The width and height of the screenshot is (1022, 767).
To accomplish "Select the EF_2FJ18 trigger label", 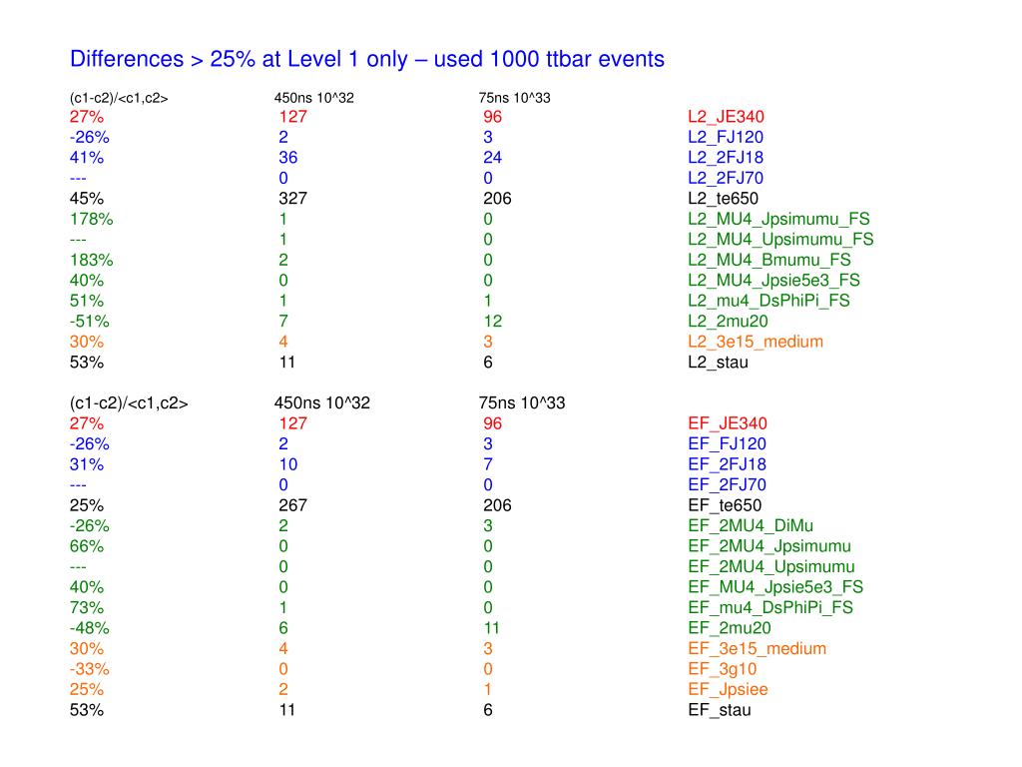I will coord(727,464).
